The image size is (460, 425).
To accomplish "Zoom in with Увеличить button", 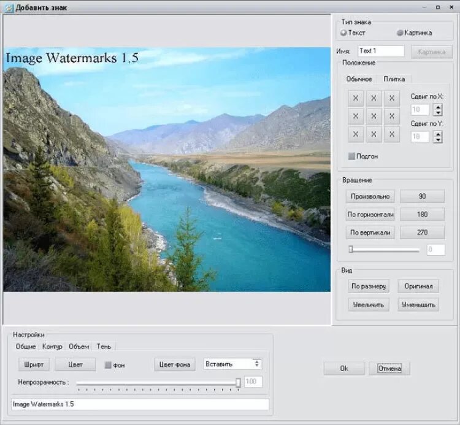I will pyautogui.click(x=369, y=305).
